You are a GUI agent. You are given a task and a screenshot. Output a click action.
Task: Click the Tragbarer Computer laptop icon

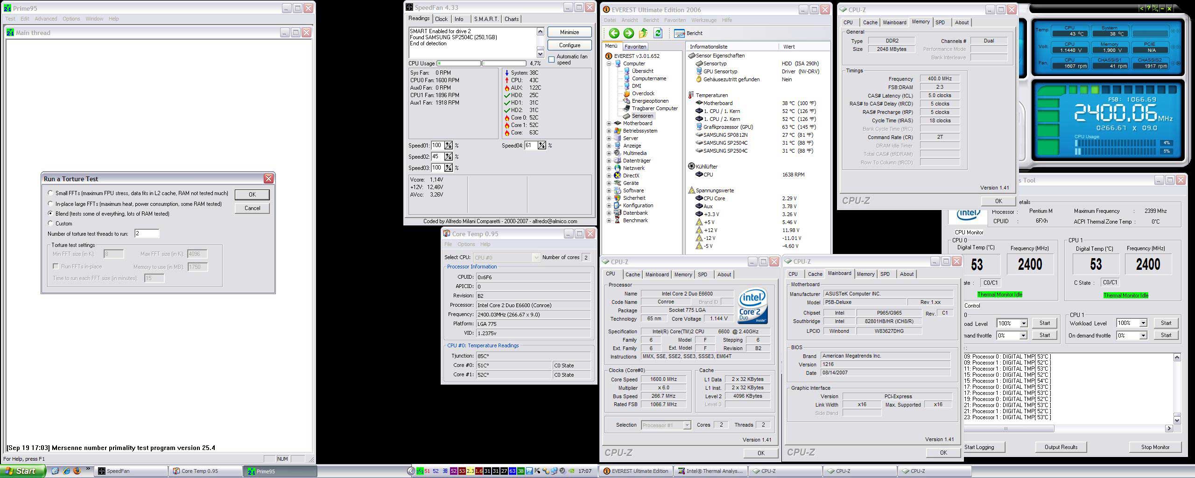626,108
